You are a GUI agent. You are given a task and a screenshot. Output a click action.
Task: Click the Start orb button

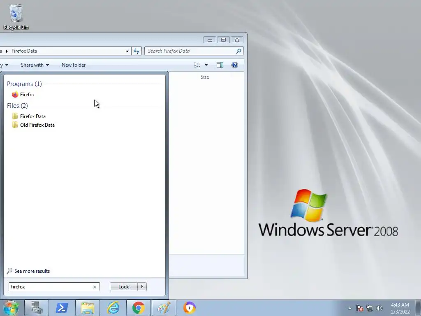click(x=11, y=308)
